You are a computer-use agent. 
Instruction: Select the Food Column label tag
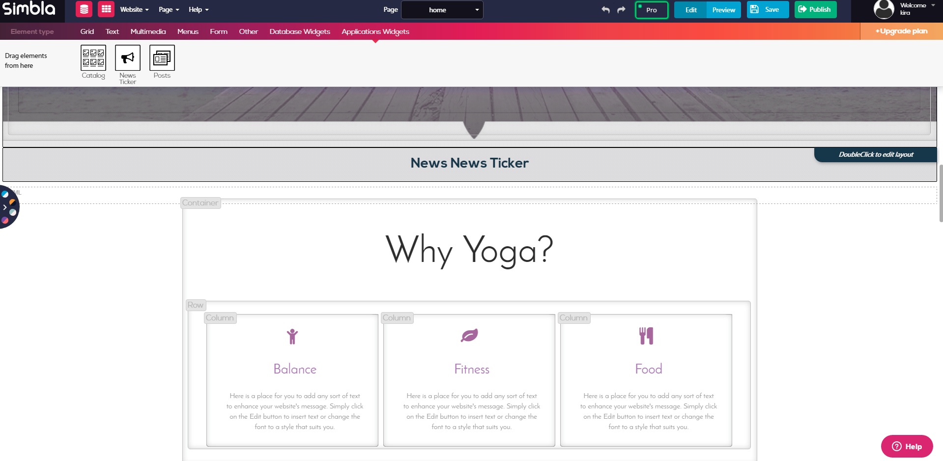573,318
